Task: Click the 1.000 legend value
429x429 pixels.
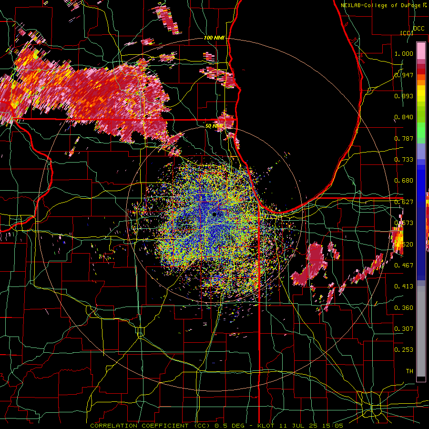Action: tap(404, 53)
